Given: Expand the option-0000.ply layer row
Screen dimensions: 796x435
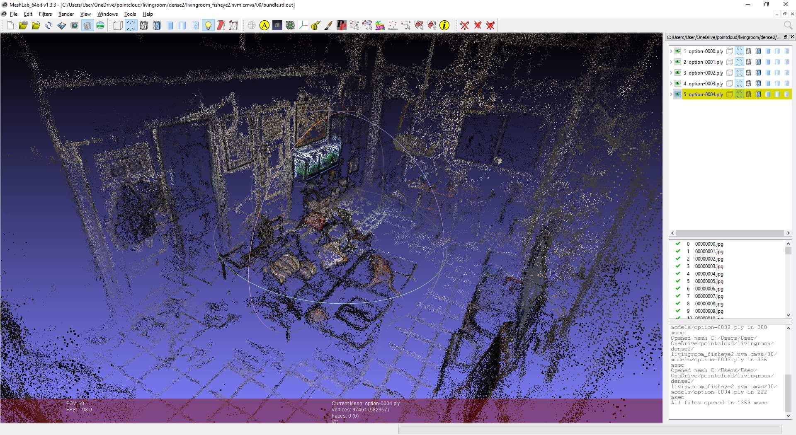Looking at the screenshot, I should tap(671, 51).
